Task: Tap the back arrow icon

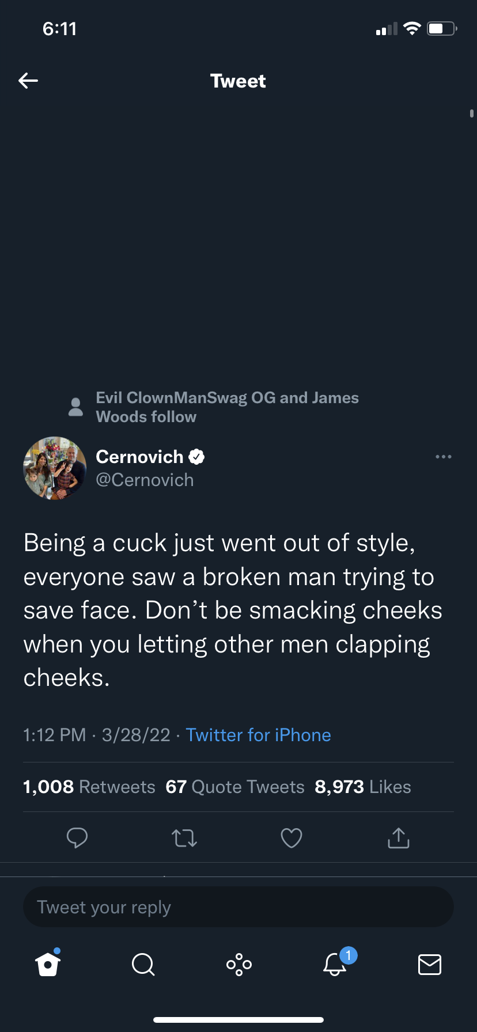Action: coord(28,81)
